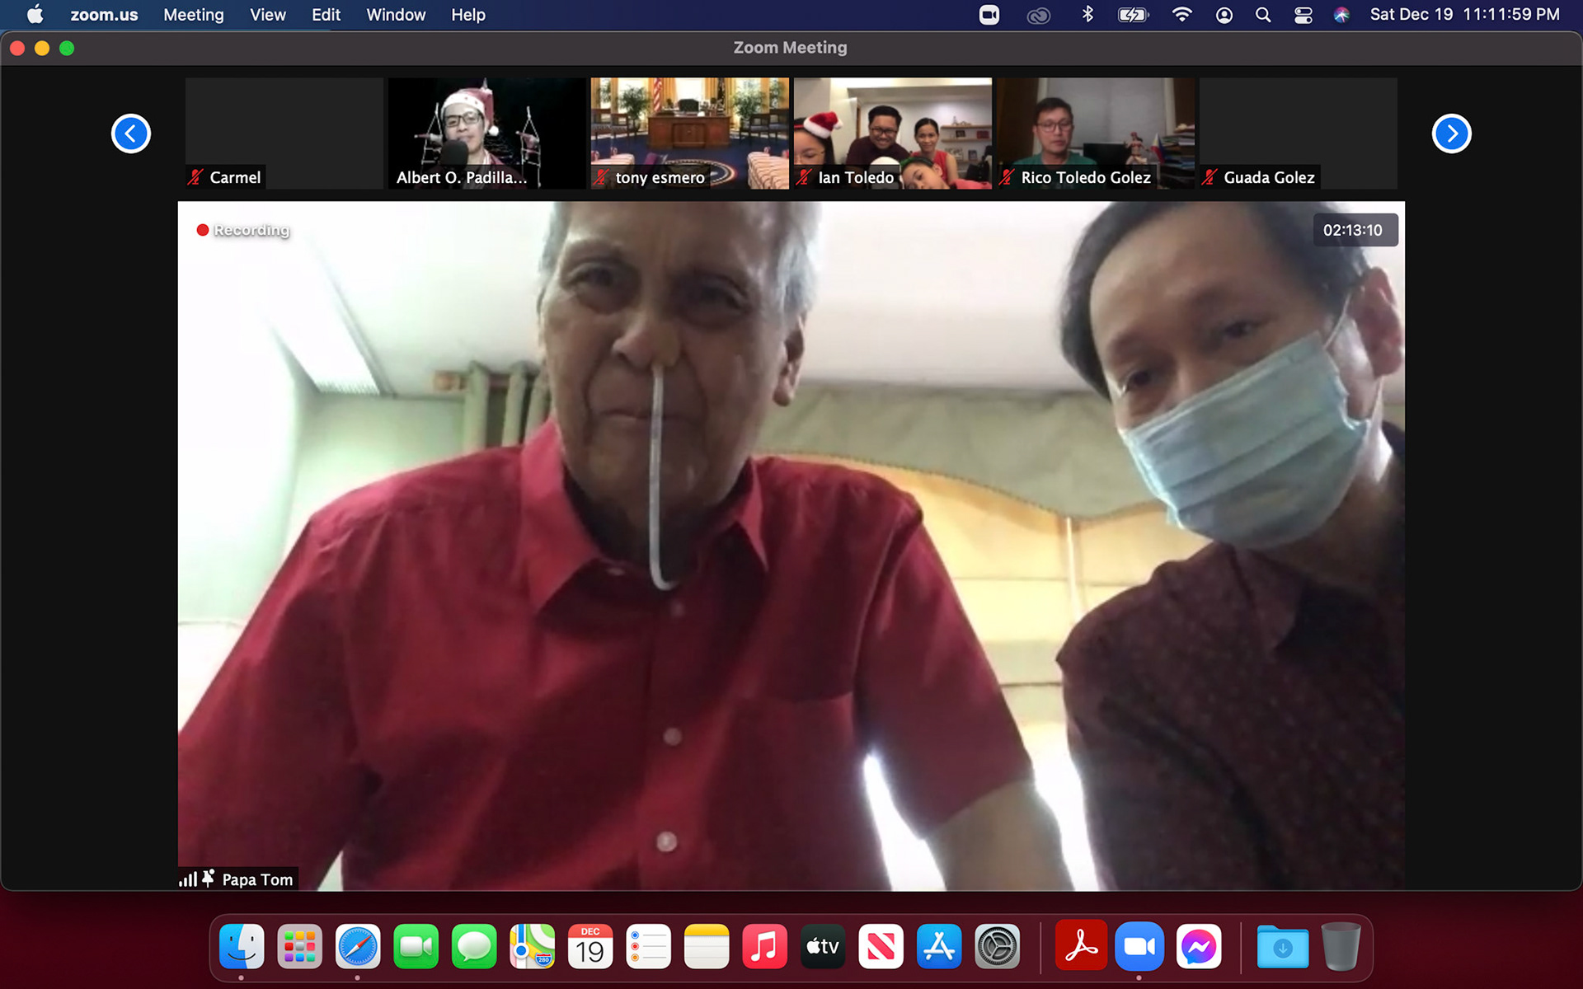Open Messenger from the Dock

(1198, 947)
